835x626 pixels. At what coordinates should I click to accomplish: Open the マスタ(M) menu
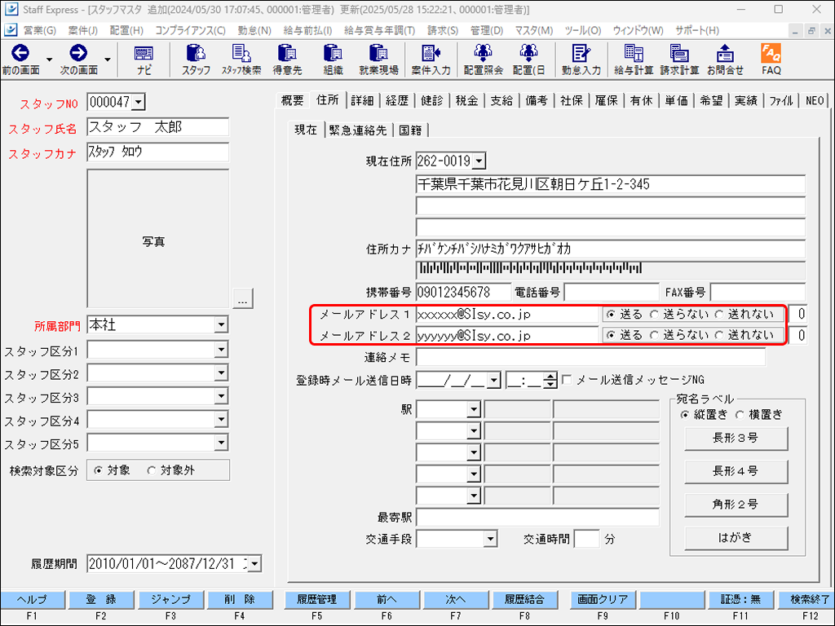tap(533, 30)
